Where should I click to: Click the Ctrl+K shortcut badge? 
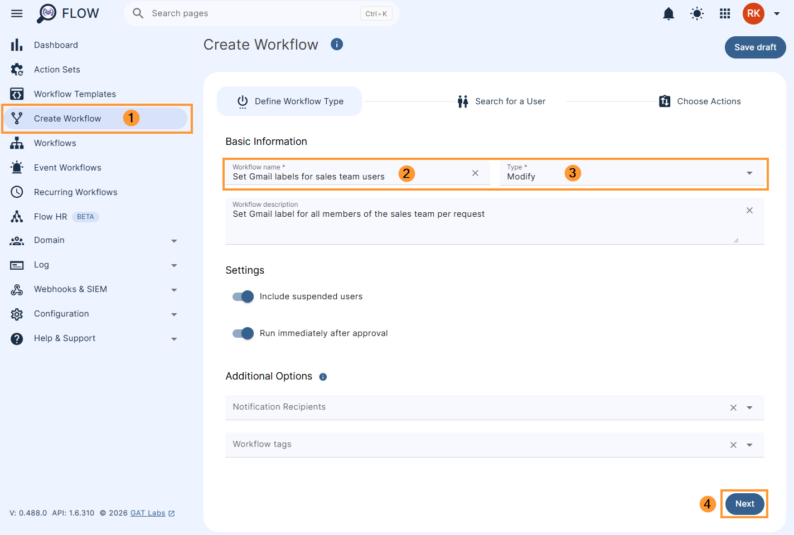point(376,14)
